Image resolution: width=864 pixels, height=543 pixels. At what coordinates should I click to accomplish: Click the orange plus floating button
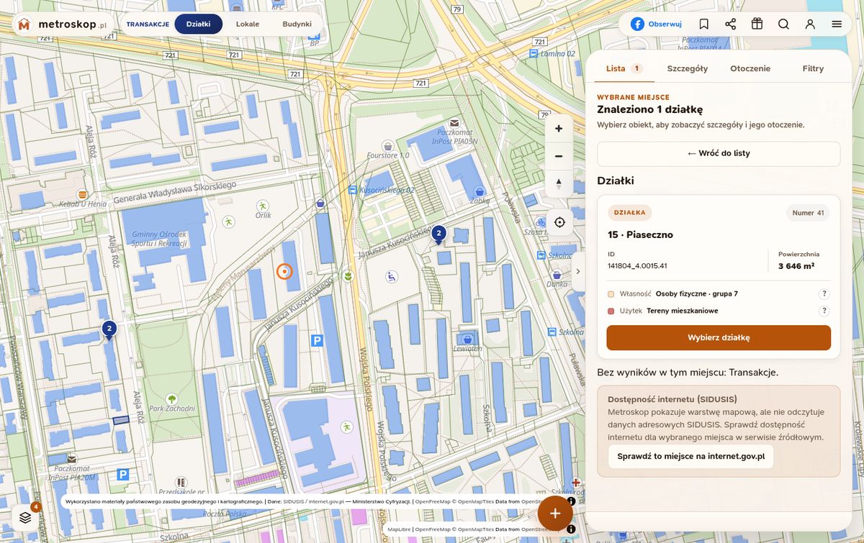555,513
